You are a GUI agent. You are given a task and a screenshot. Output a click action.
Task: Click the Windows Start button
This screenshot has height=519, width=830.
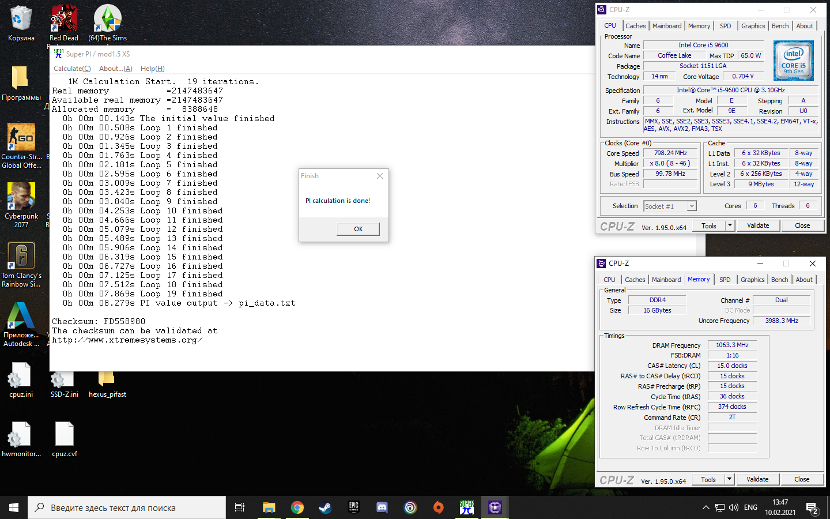[x=14, y=507]
